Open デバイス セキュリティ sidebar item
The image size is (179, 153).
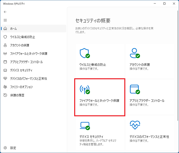click(34, 70)
